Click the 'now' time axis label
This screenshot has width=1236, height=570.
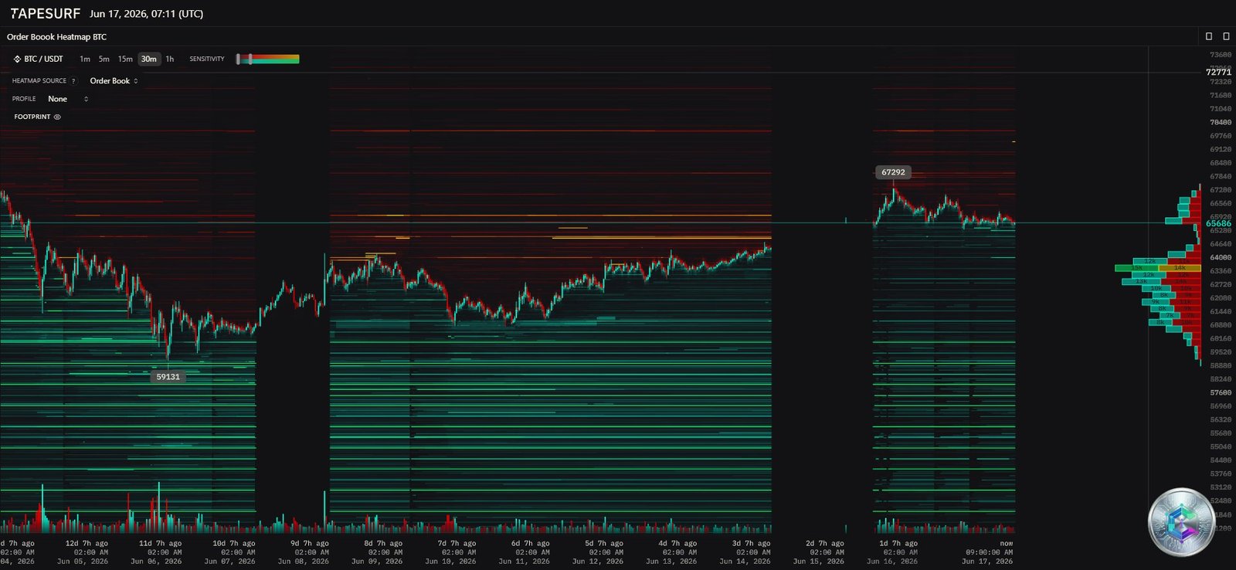coord(1006,543)
